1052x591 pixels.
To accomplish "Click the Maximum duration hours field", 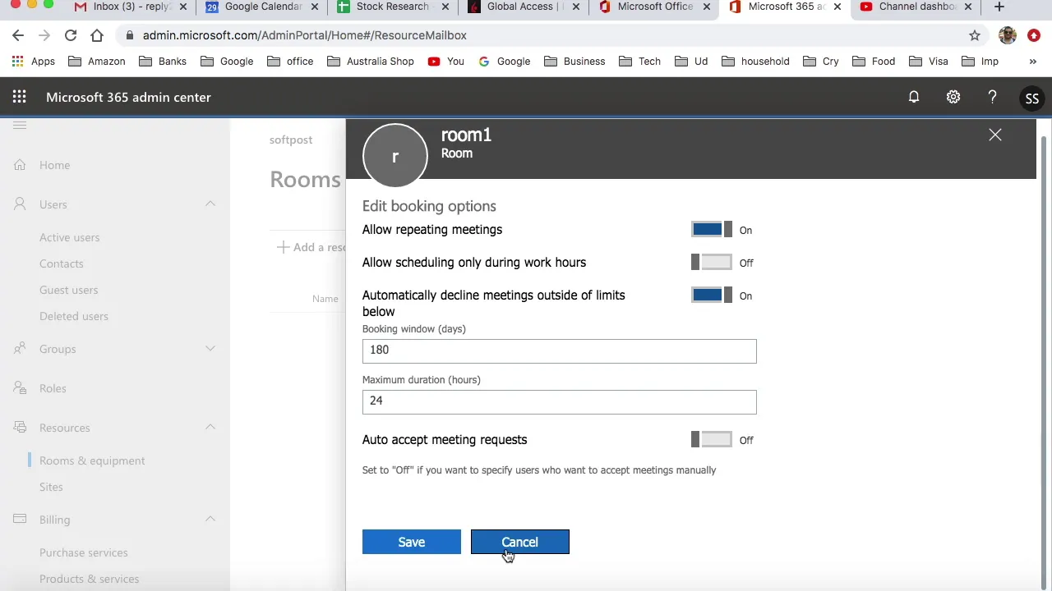I will point(559,401).
